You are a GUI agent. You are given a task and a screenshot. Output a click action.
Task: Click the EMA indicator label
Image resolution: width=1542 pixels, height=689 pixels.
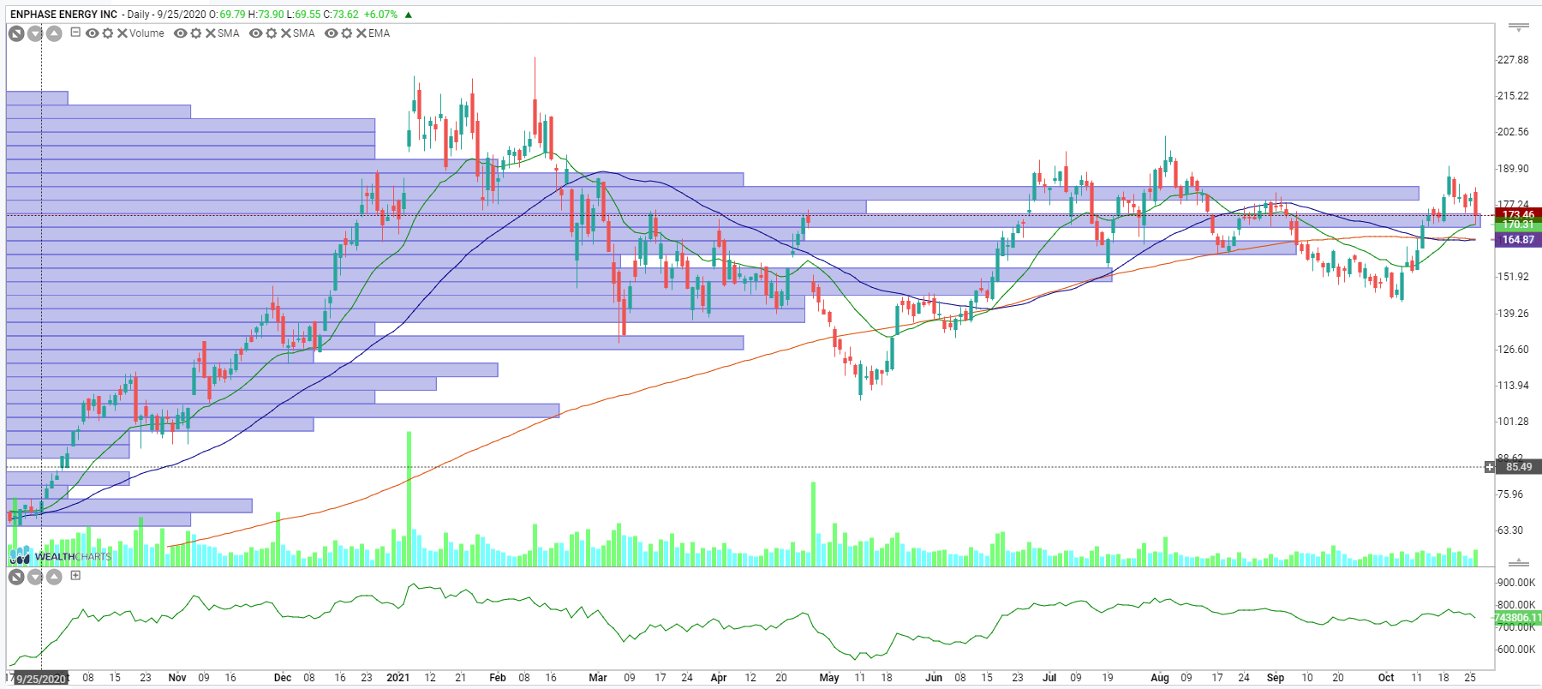[x=380, y=33]
